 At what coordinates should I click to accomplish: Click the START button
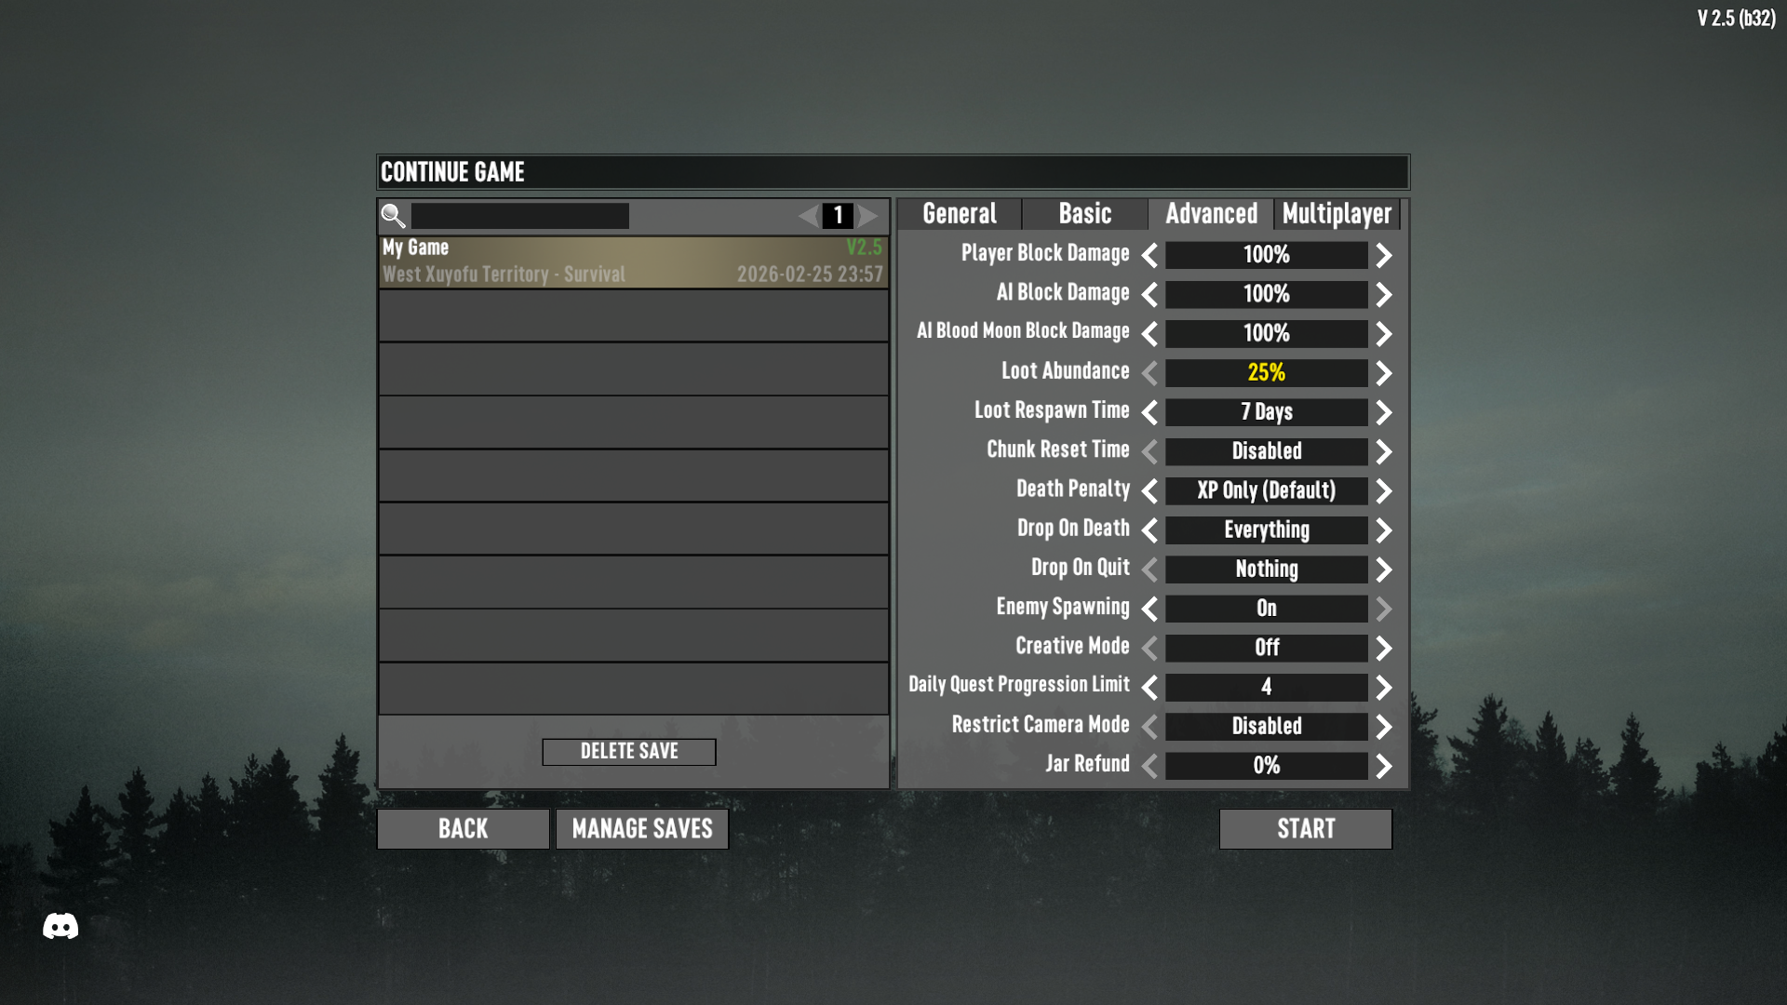tap(1306, 829)
